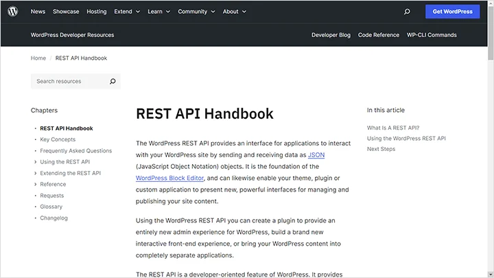Screen dimensions: 494x278
Task: Click the Home breadcrumb link
Action: pos(38,58)
